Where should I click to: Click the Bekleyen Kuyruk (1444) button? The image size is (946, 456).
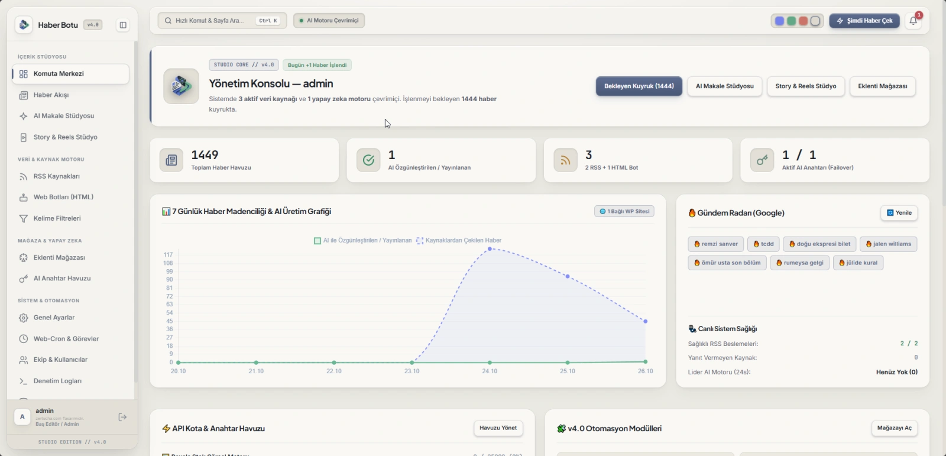(x=639, y=86)
